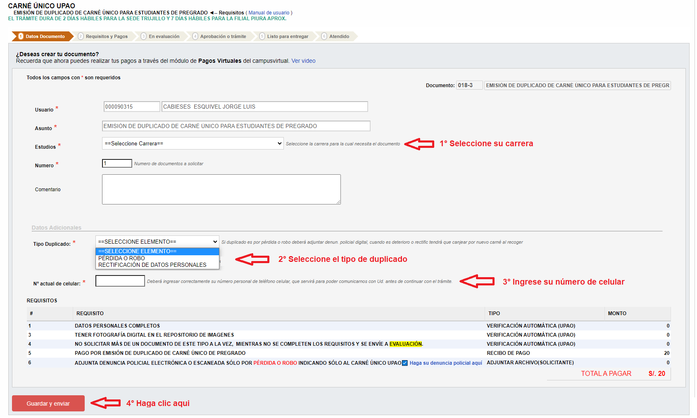
Task: Click the monto value 20 in row 5
Action: pos(667,353)
